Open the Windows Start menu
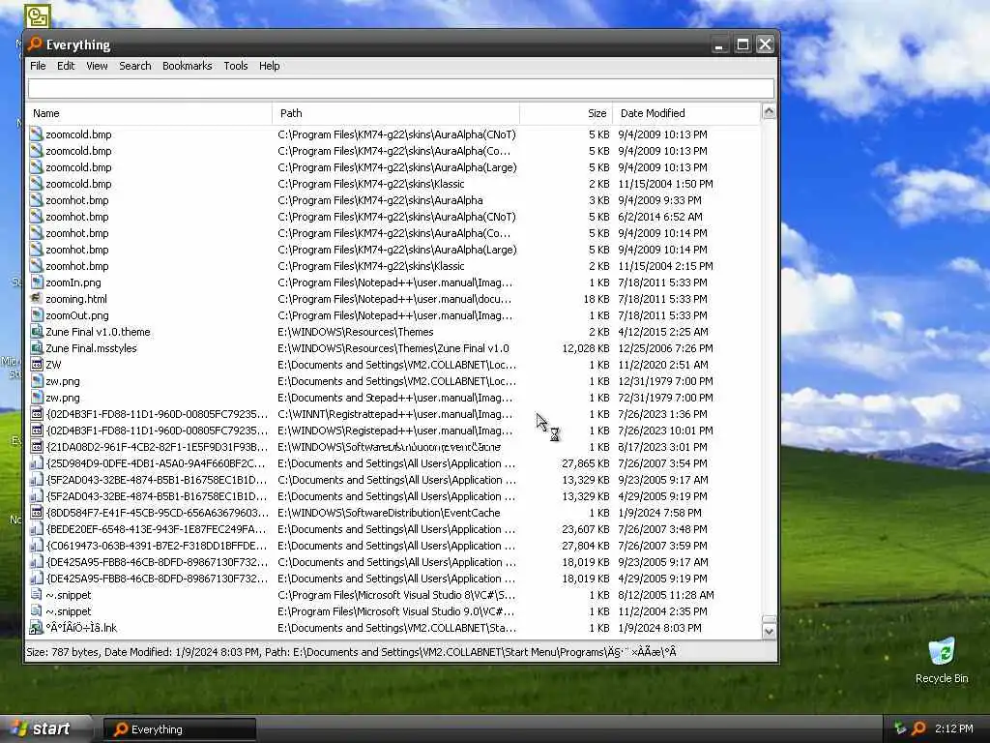Viewport: 990px width, 743px height. tap(44, 728)
